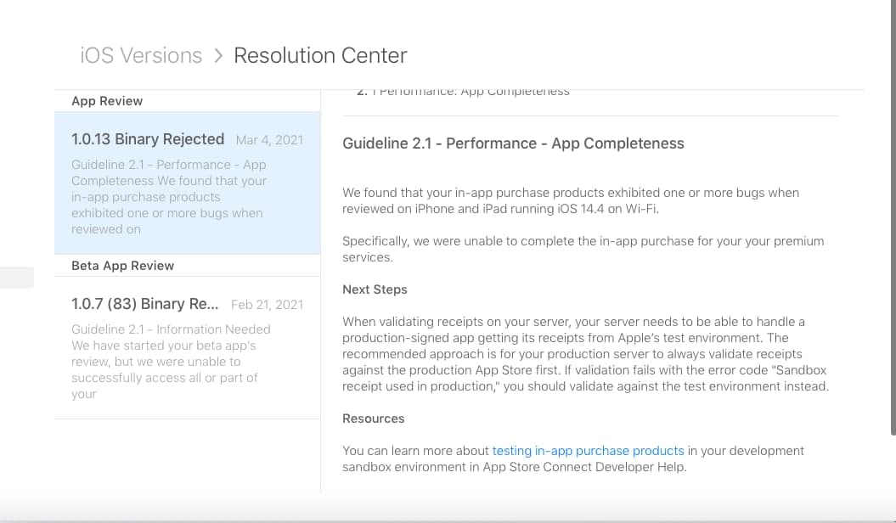Click the Beta App Review section header
Image resolution: width=896 pixels, height=523 pixels.
pos(122,265)
